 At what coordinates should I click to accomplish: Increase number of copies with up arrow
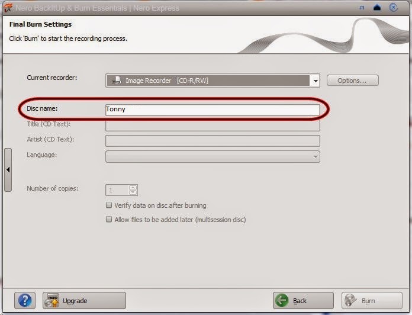[x=133, y=188]
